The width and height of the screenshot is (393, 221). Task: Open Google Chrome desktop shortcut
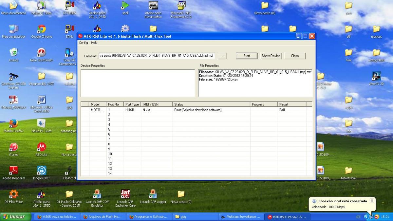pyautogui.click(x=42, y=29)
